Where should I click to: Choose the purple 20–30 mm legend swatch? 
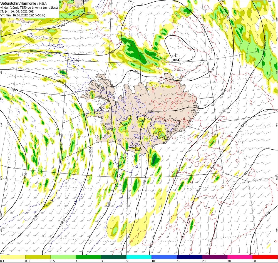[x=215, y=257]
